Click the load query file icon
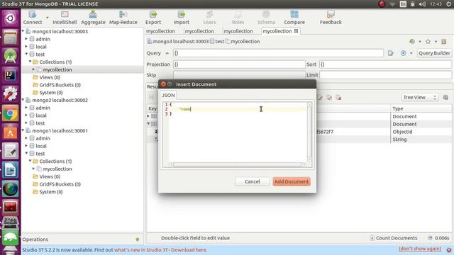Image resolution: width=454 pixels, height=255 pixels. (x=391, y=53)
